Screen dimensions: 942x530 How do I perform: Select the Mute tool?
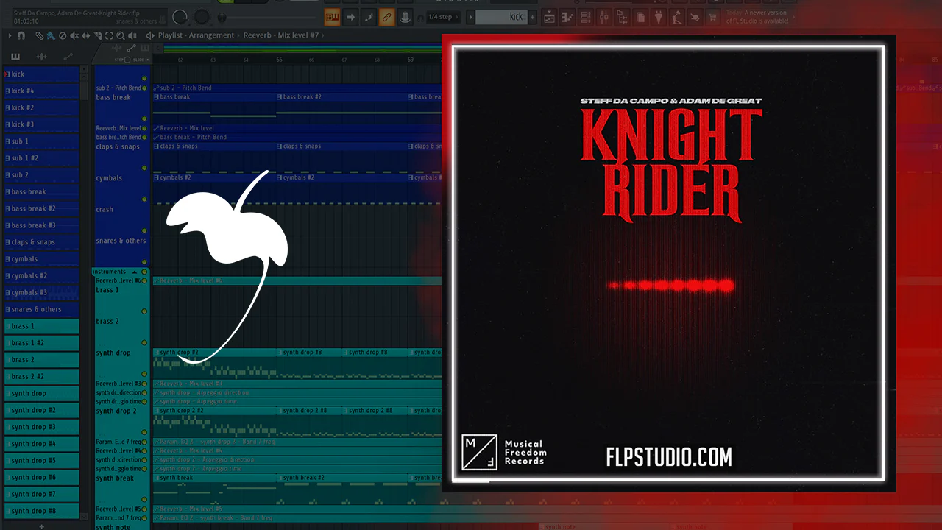point(74,35)
